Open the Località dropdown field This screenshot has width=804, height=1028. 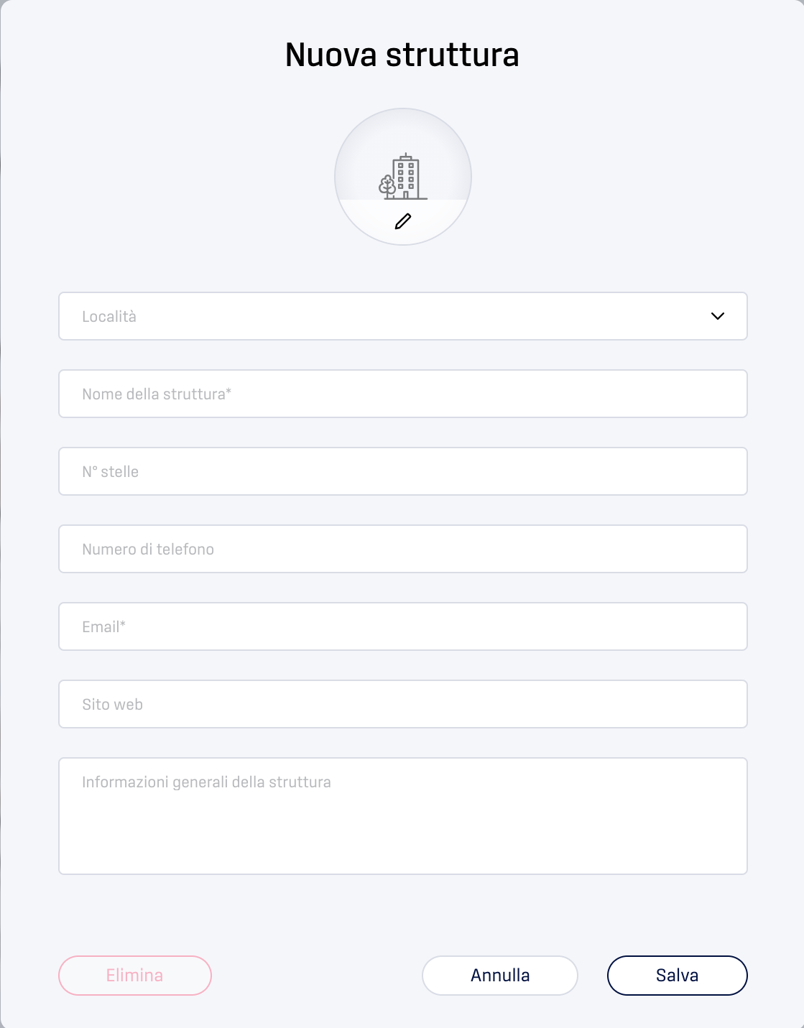pos(403,316)
